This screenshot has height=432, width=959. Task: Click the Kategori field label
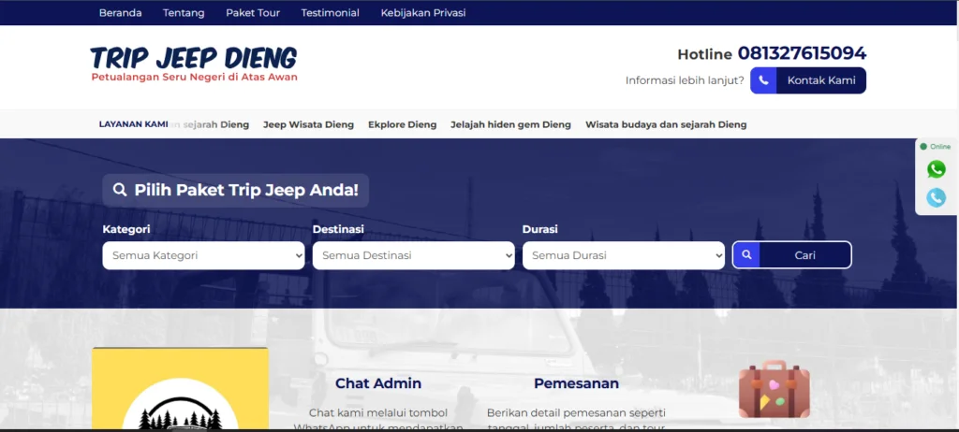tap(126, 230)
